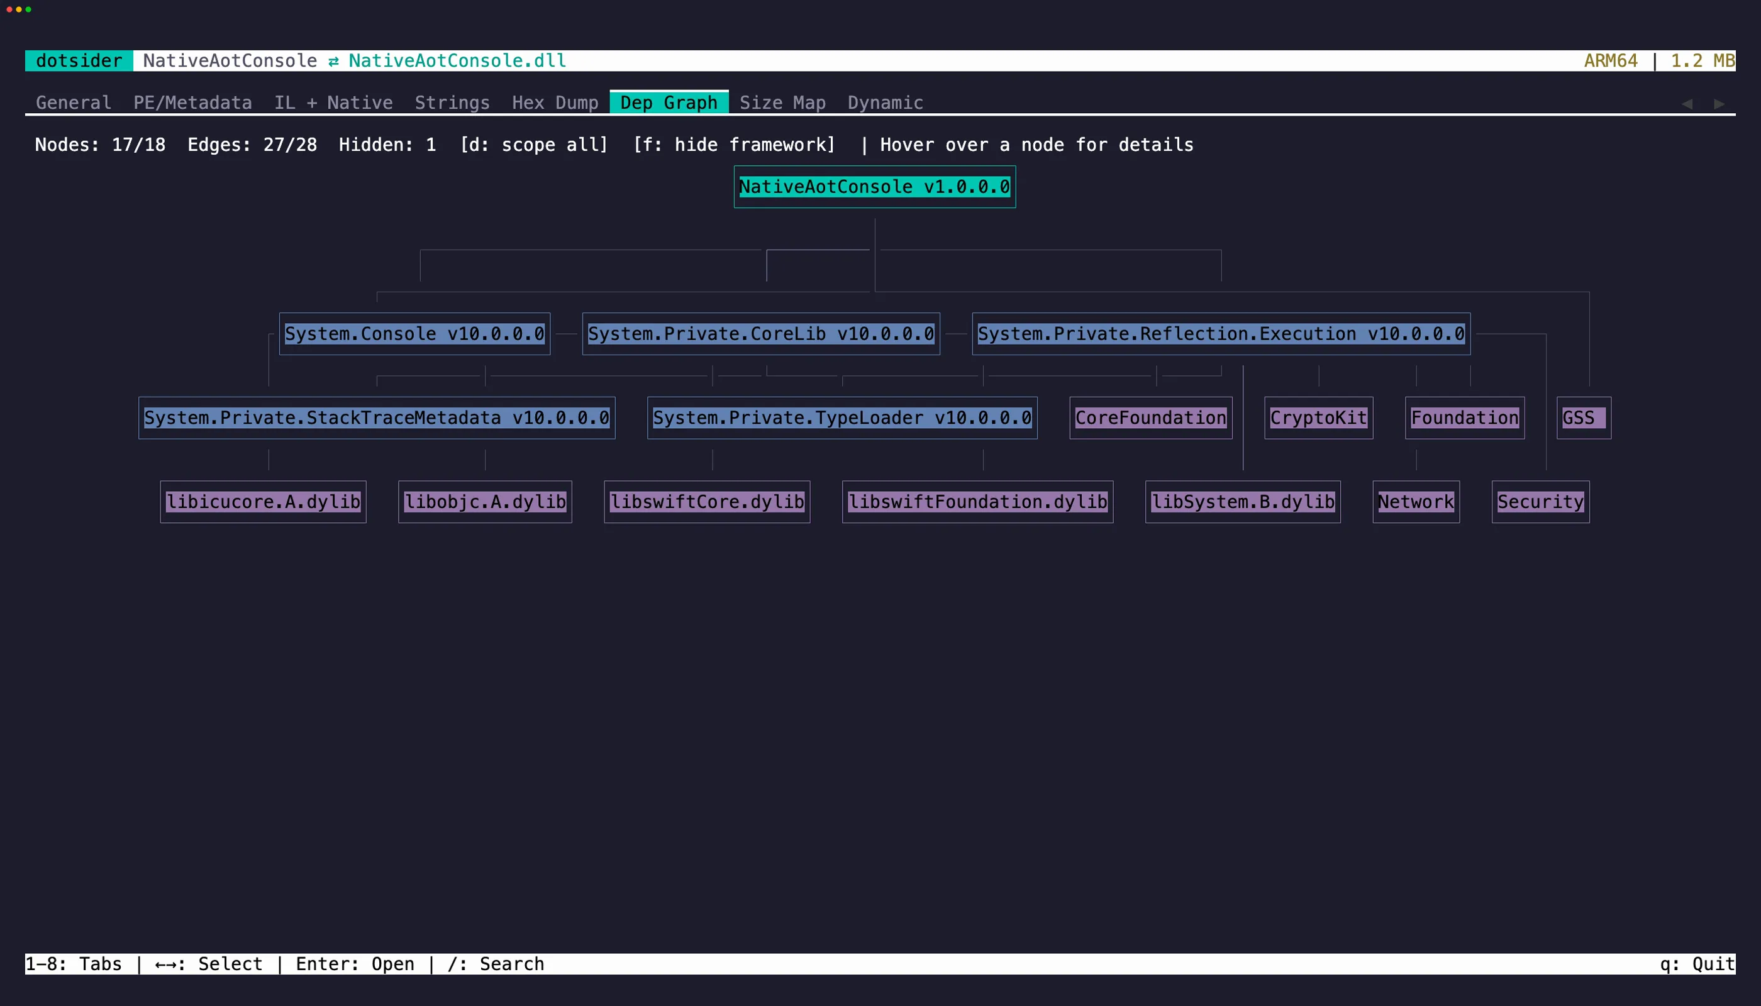The width and height of the screenshot is (1761, 1006).
Task: Click the 'Nodes: 17/18' counter
Action: click(x=100, y=145)
